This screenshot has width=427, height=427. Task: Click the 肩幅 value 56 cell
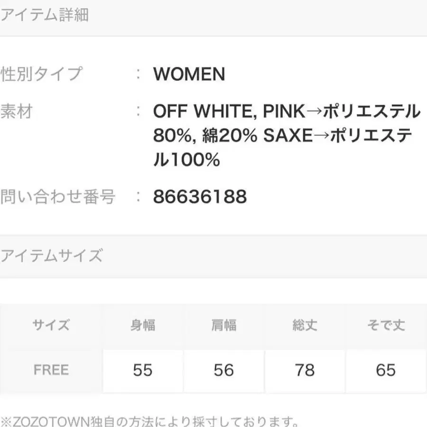tap(223, 370)
